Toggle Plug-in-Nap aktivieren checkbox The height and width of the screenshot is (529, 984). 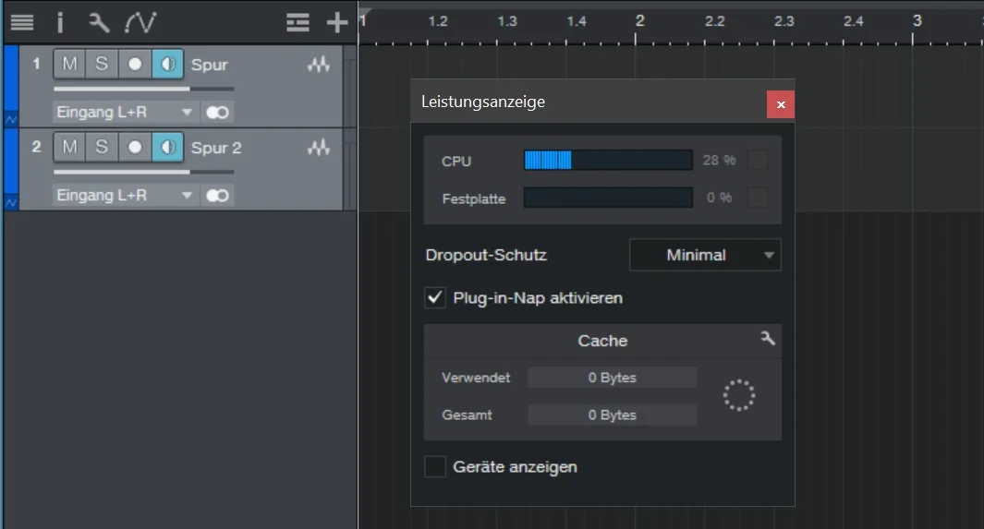tap(435, 297)
